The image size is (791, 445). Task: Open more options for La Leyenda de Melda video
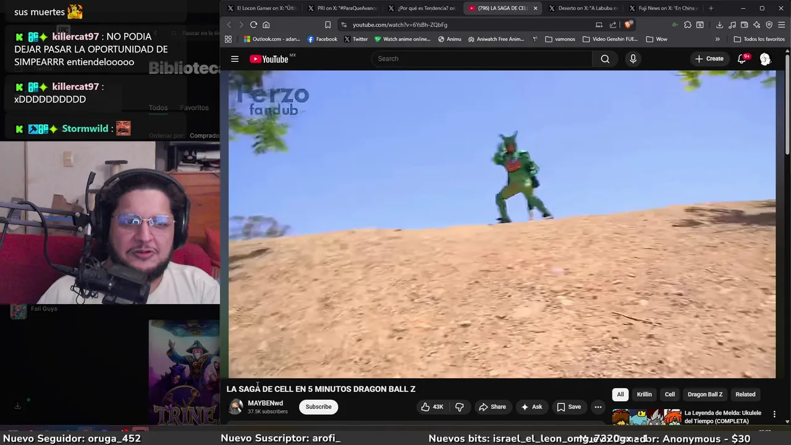coord(774,414)
